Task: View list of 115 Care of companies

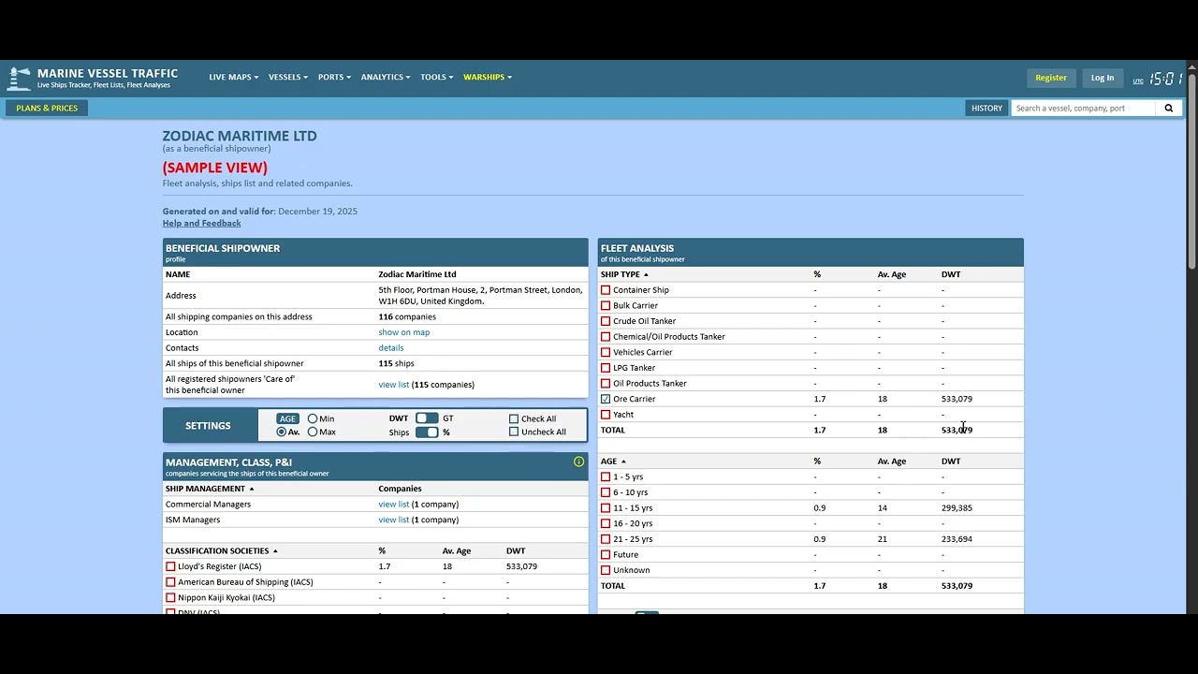Action: (393, 385)
